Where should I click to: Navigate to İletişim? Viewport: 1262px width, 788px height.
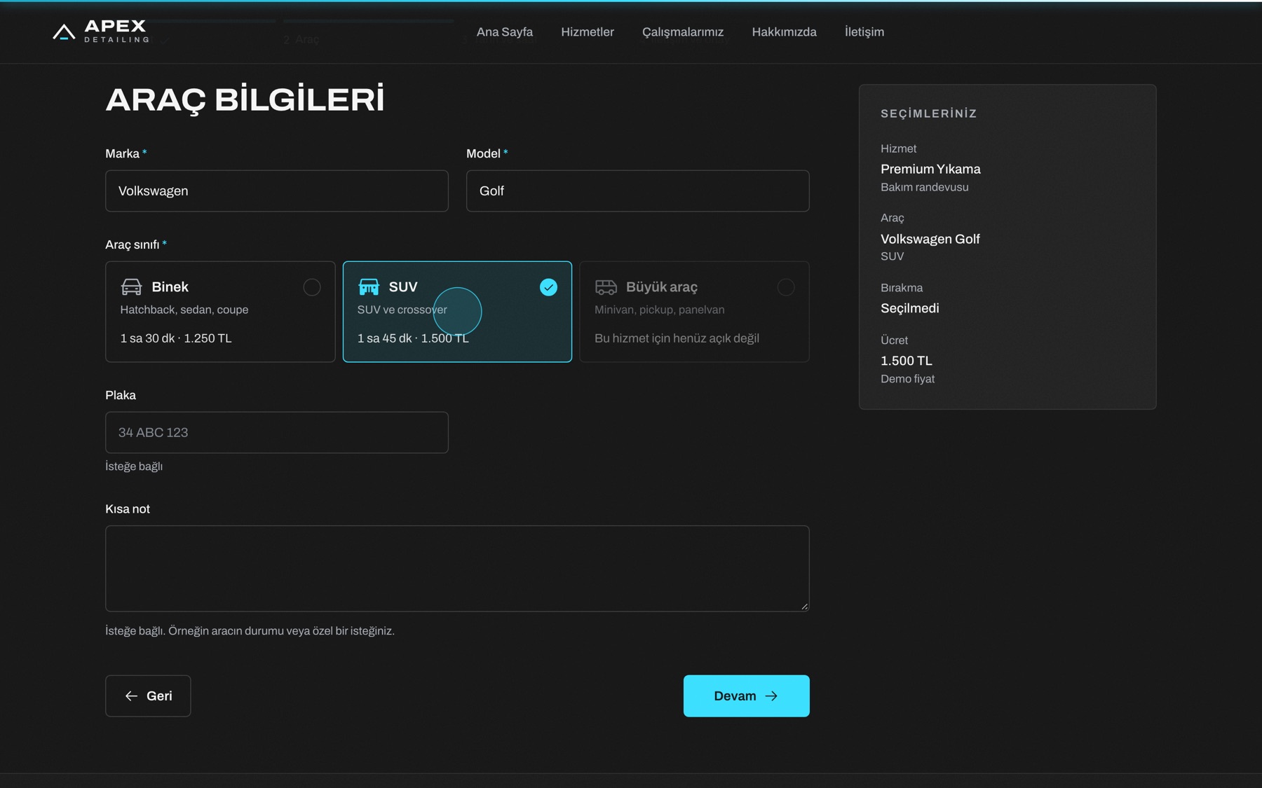coord(864,32)
